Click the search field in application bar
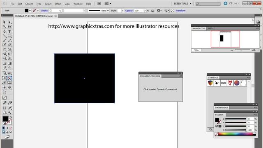263x148 pixels. pyautogui.click(x=208, y=4)
